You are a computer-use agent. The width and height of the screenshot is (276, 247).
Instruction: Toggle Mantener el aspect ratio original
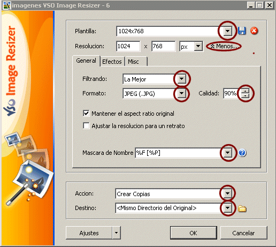click(x=86, y=114)
